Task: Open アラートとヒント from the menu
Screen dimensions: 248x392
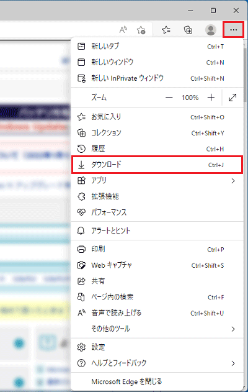Action: coord(157,230)
